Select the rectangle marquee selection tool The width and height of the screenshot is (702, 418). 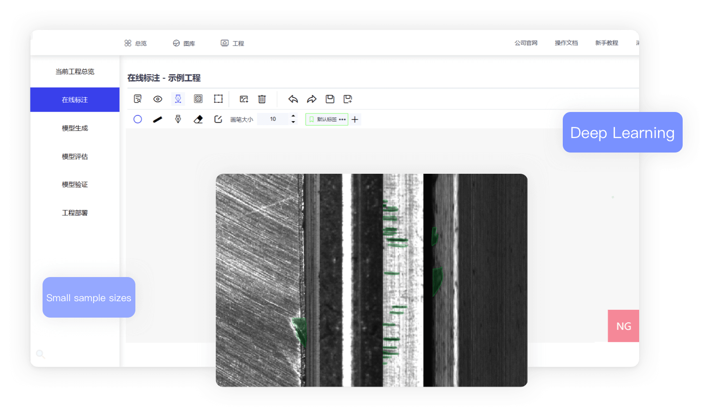point(219,99)
